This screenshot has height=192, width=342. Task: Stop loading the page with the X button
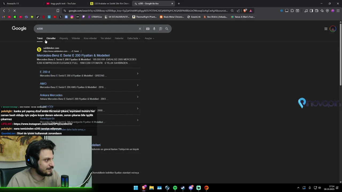[14, 11]
